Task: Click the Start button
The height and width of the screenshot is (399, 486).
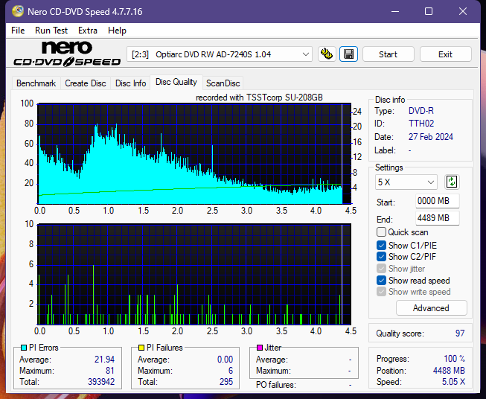Action: tap(388, 54)
